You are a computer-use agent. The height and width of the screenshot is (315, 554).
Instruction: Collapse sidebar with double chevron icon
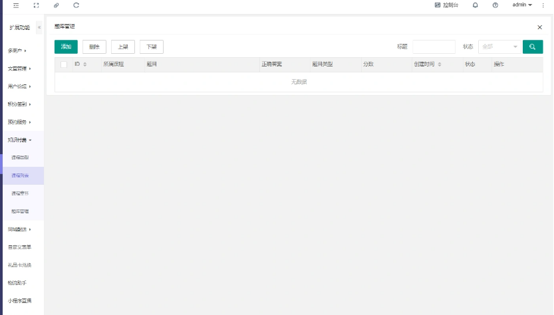coord(39,27)
